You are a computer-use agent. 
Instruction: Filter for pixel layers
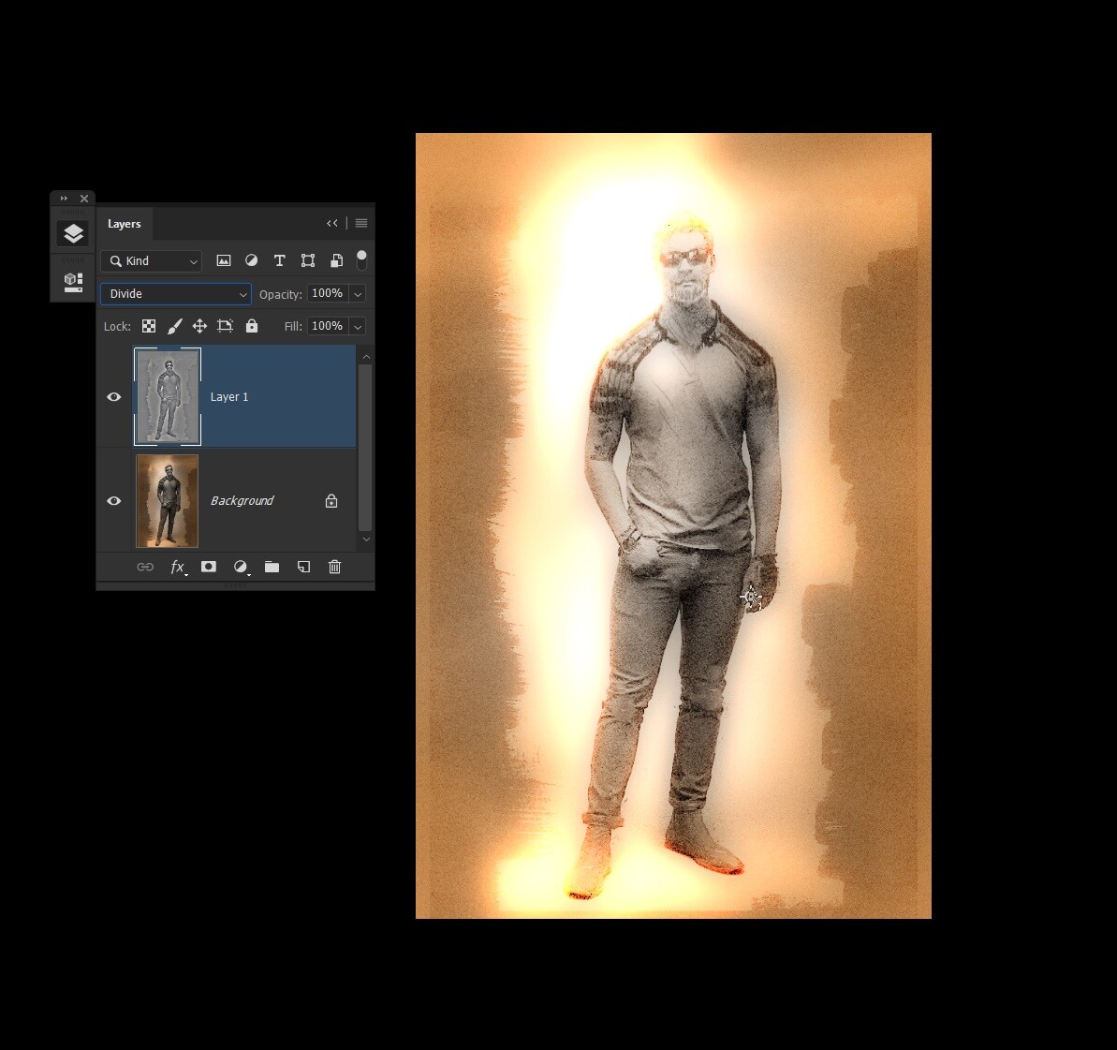click(224, 261)
